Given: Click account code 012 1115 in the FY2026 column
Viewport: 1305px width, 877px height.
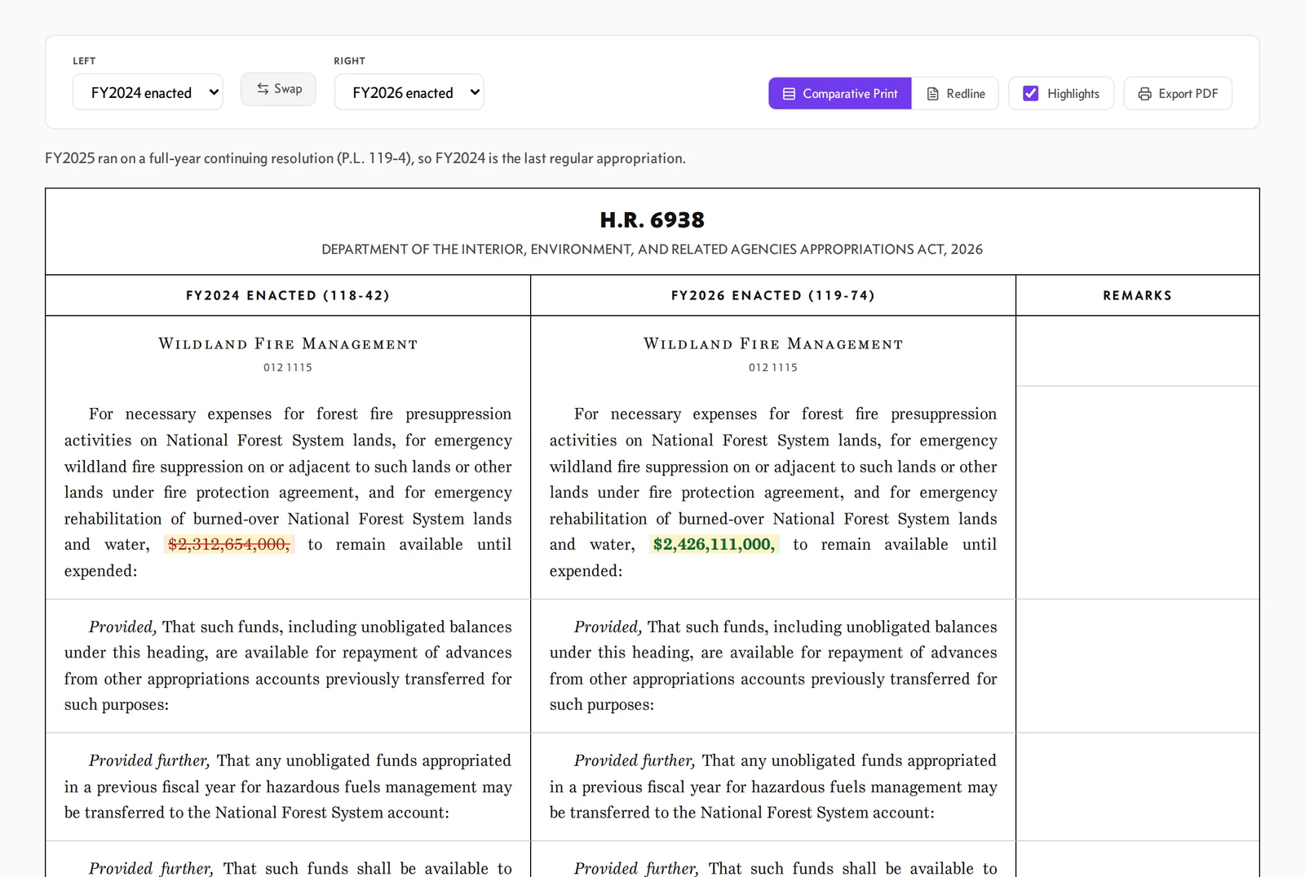Looking at the screenshot, I should coord(773,368).
